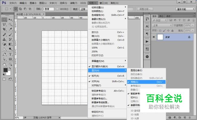Viewport: 197px width, 120px height.
Task: Open the collapsed 3D panel cube icon
Action: [x=147, y=57]
